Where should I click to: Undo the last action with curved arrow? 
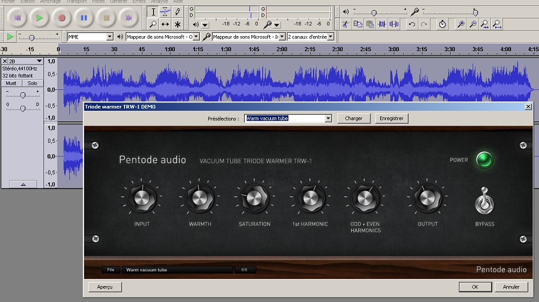[x=412, y=24]
